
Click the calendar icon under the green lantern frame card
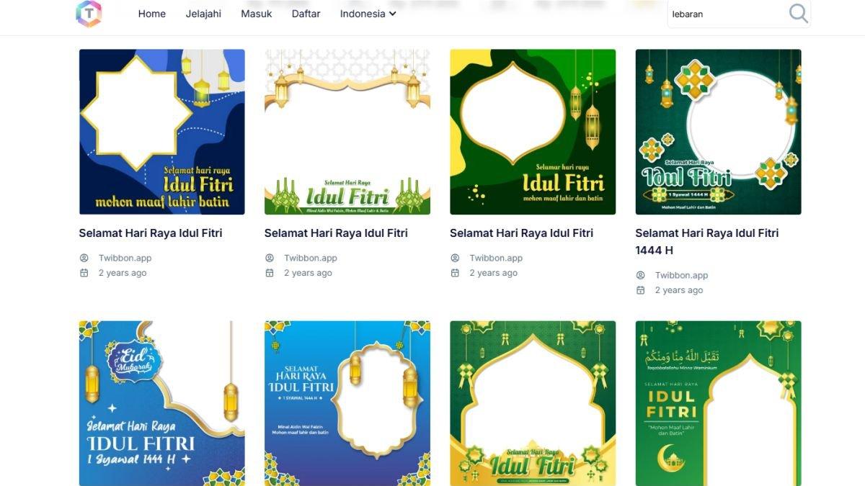[455, 273]
